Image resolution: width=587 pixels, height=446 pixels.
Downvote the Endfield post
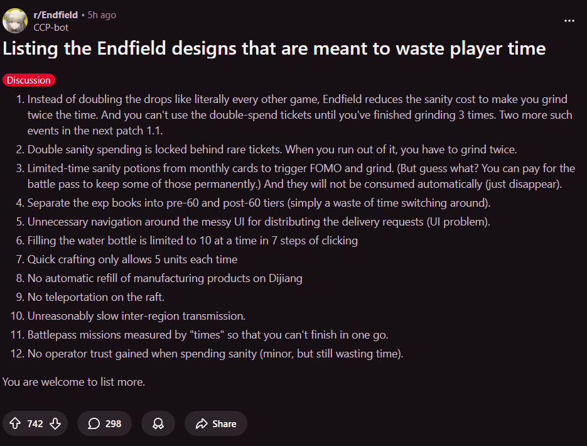[55, 423]
